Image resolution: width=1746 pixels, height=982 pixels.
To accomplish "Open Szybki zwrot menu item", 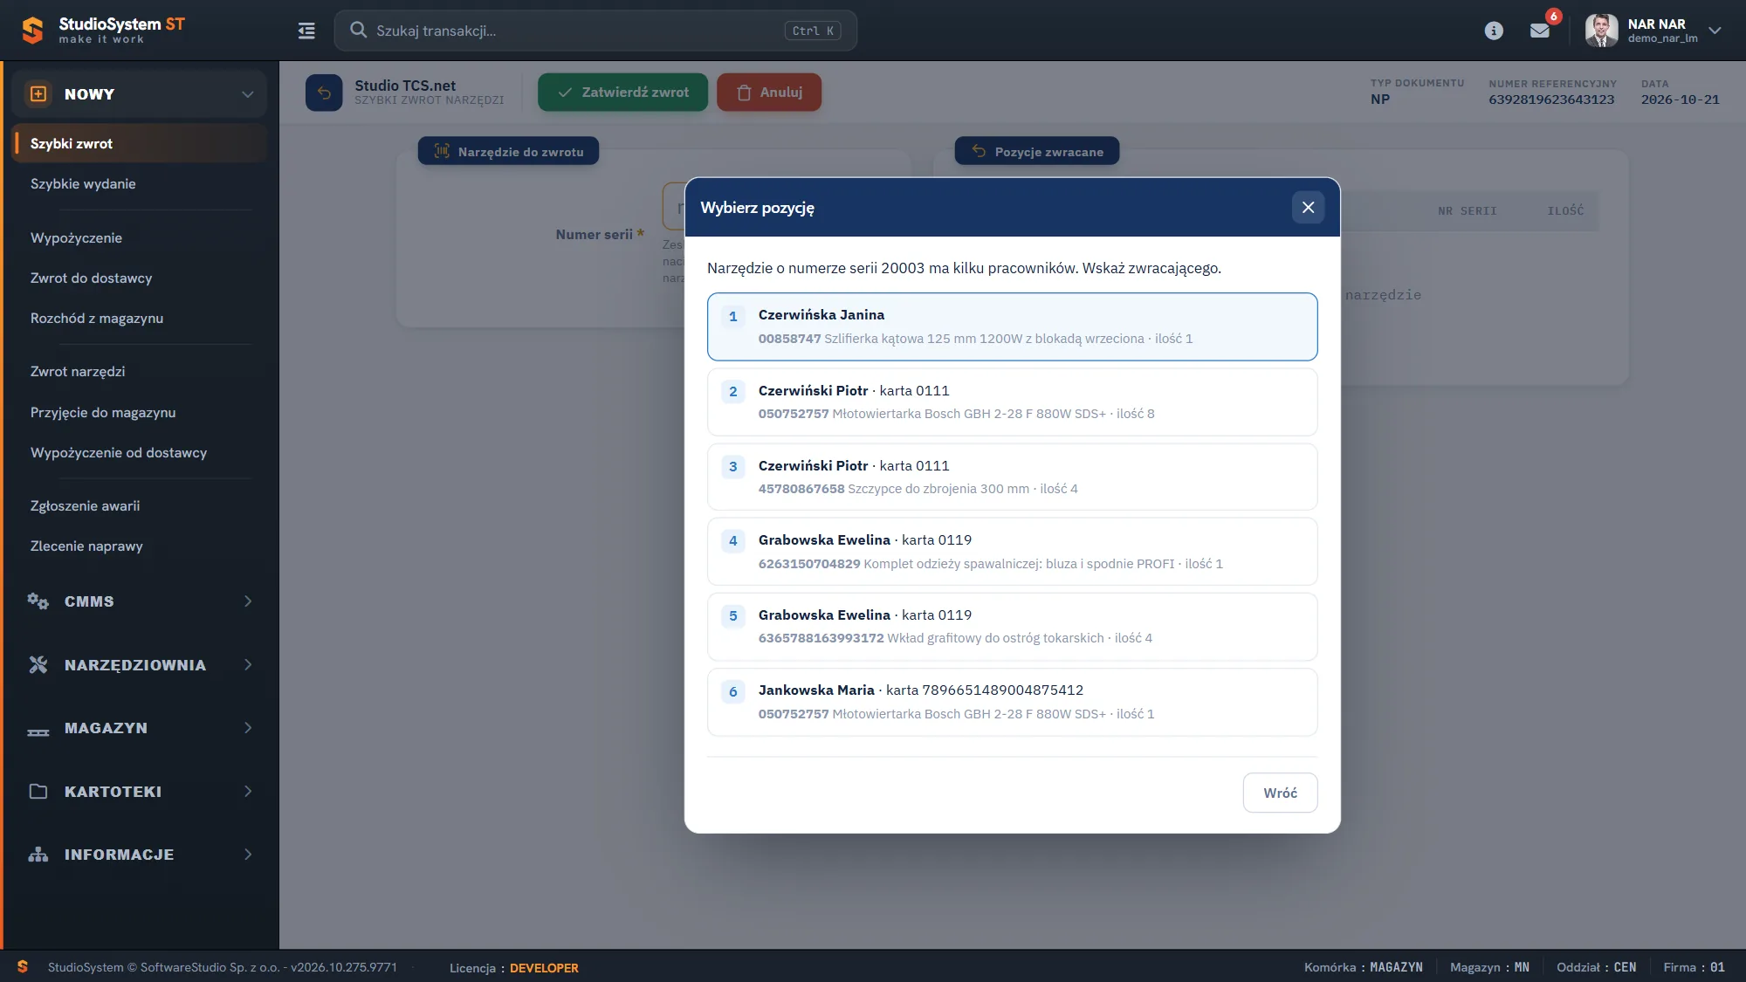I will pyautogui.click(x=140, y=144).
